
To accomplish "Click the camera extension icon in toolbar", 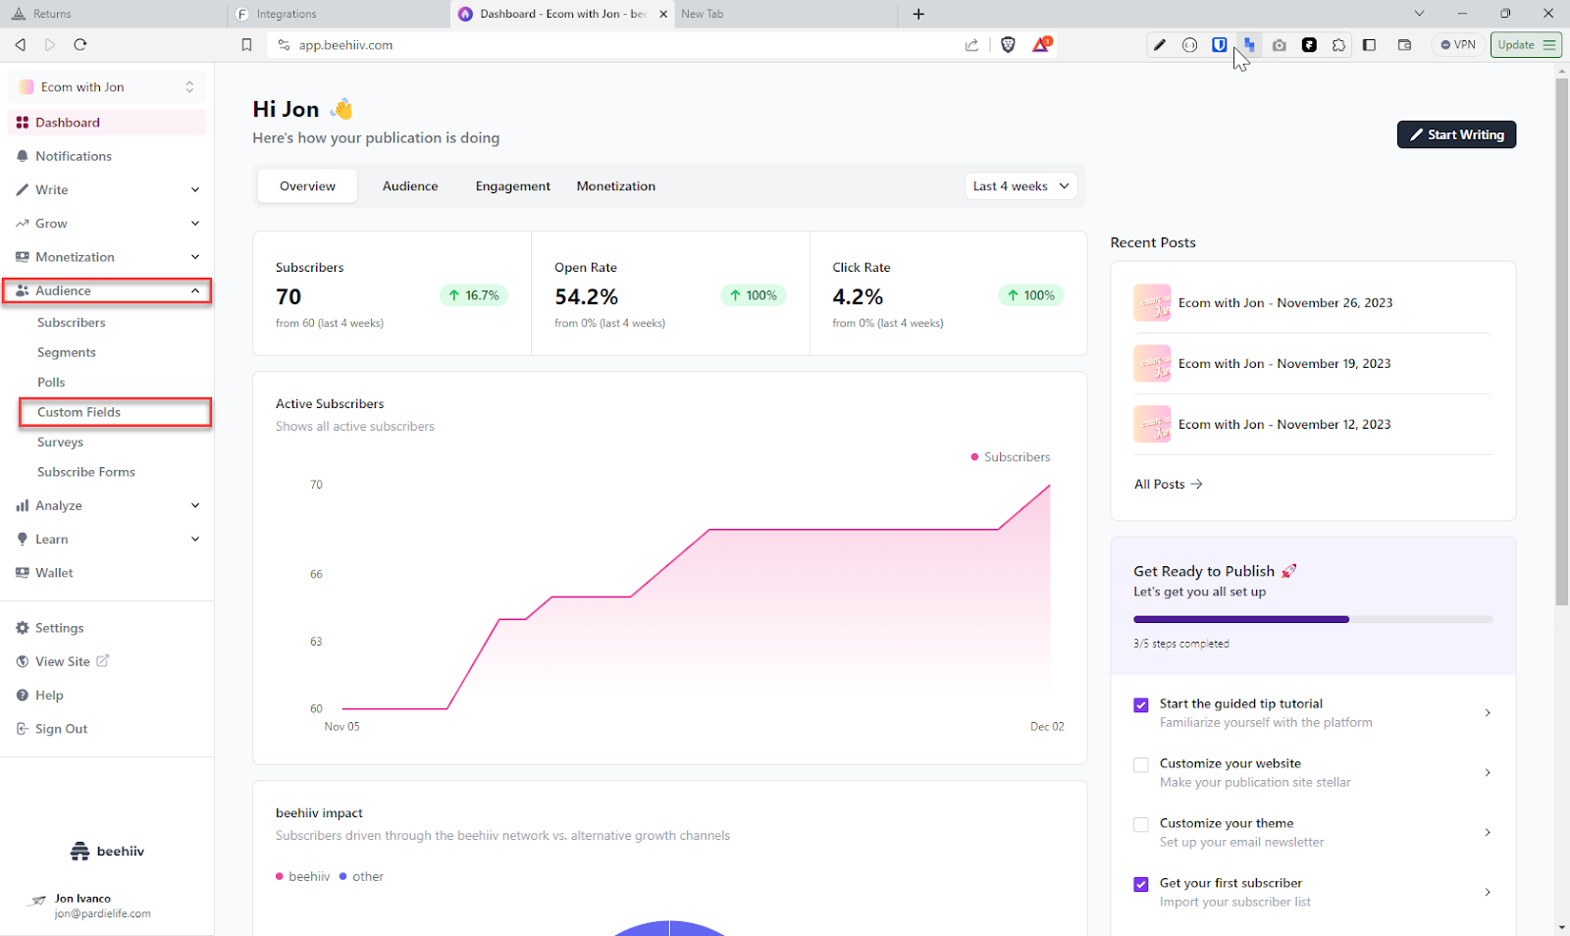I will click(x=1280, y=45).
